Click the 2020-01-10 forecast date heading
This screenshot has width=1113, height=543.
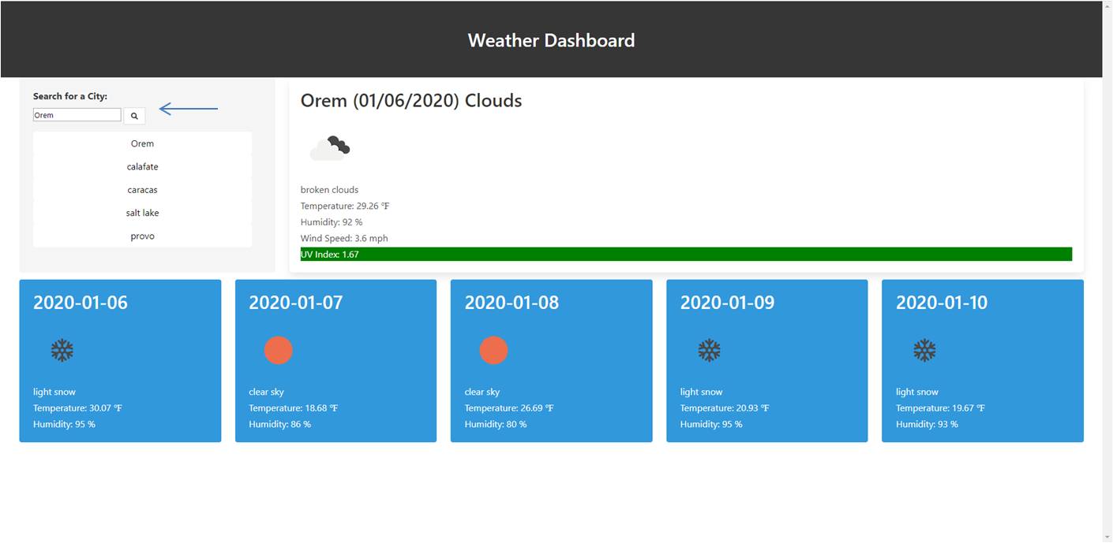(x=942, y=303)
